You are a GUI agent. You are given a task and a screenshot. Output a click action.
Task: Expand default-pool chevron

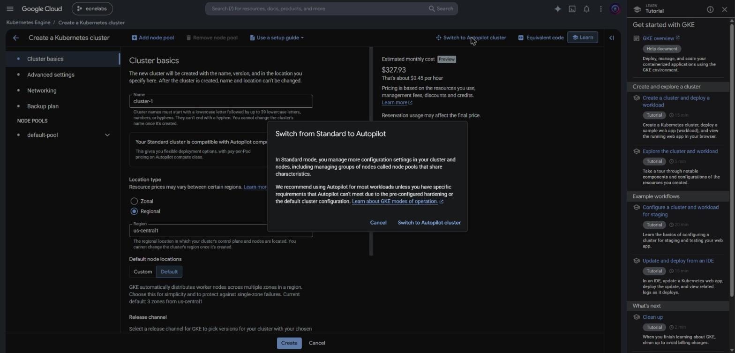(x=107, y=135)
